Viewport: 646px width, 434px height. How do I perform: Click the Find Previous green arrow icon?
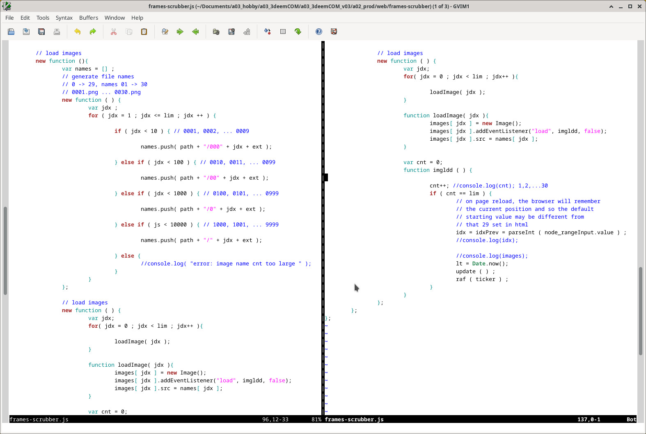pyautogui.click(x=195, y=32)
